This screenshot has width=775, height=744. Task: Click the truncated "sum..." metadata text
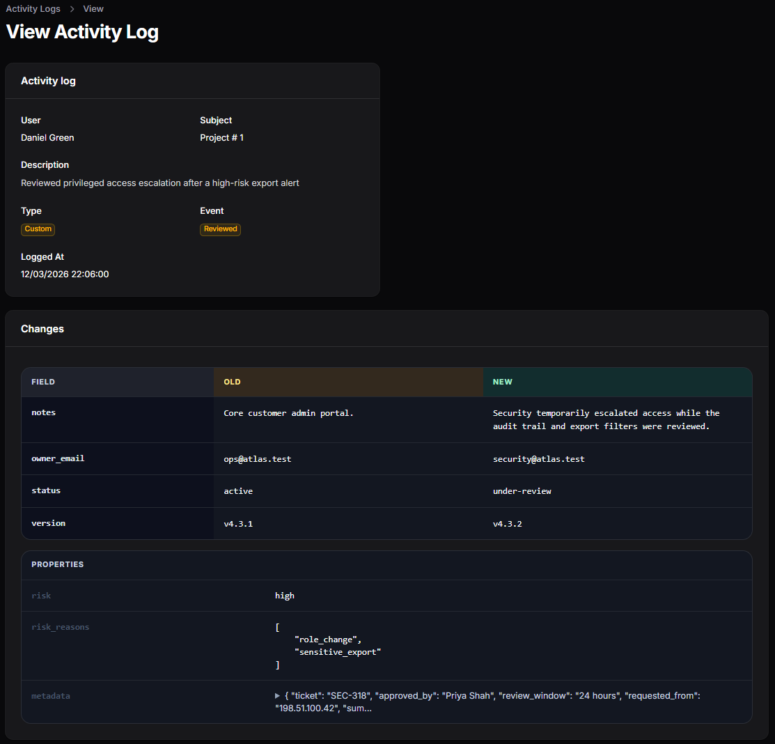(357, 708)
